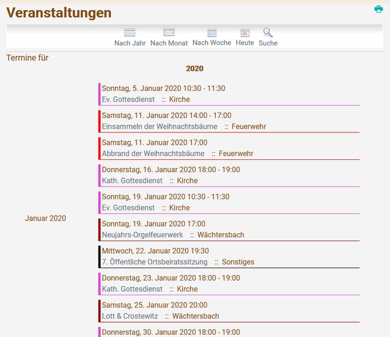
Task: Open Ev. Gottesdienst event on 5. Januar
Action: (129, 100)
